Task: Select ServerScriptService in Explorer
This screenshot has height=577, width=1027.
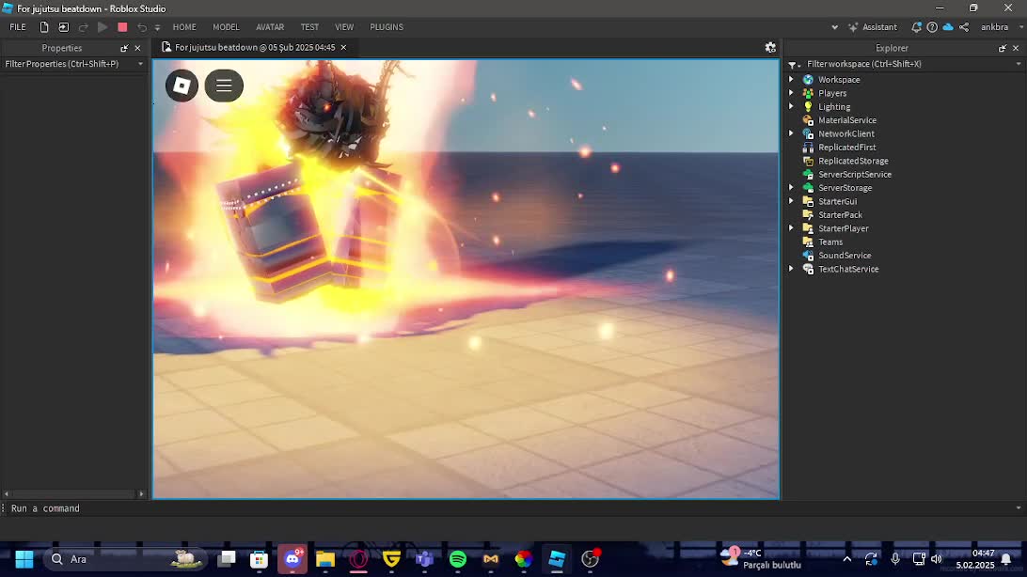Action: pyautogui.click(x=854, y=175)
